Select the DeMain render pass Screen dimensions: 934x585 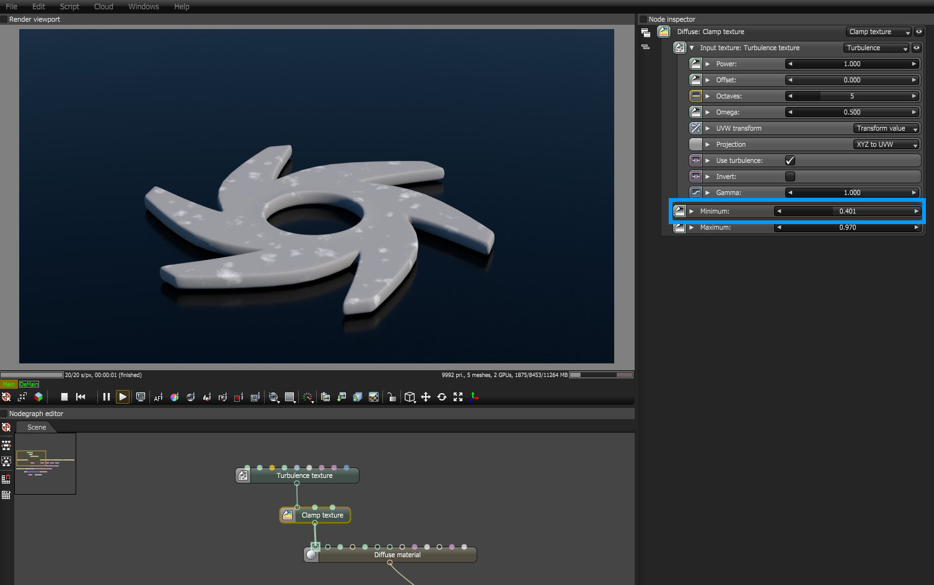[29, 384]
